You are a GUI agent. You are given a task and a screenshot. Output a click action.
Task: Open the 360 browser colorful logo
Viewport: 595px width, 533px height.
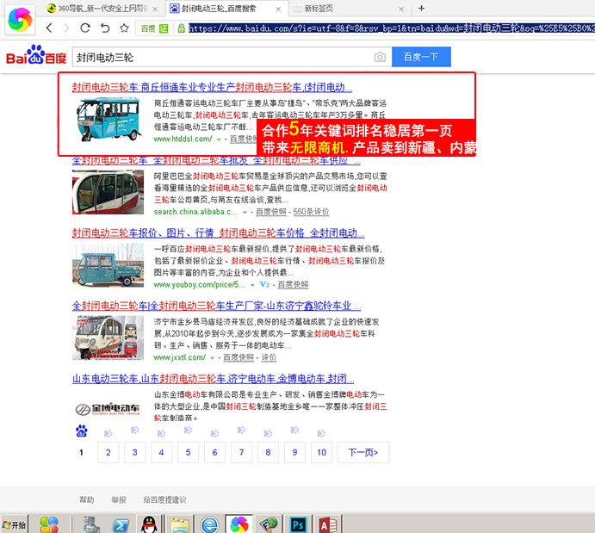(20, 20)
